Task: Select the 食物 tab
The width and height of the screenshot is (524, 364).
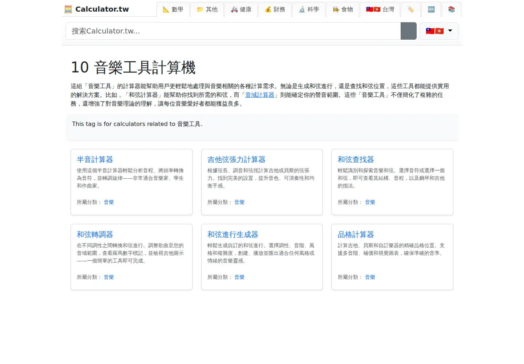Action: pyautogui.click(x=343, y=9)
